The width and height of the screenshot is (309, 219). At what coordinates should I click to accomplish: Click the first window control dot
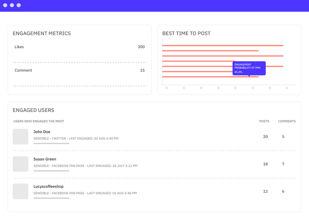tap(5, 5)
